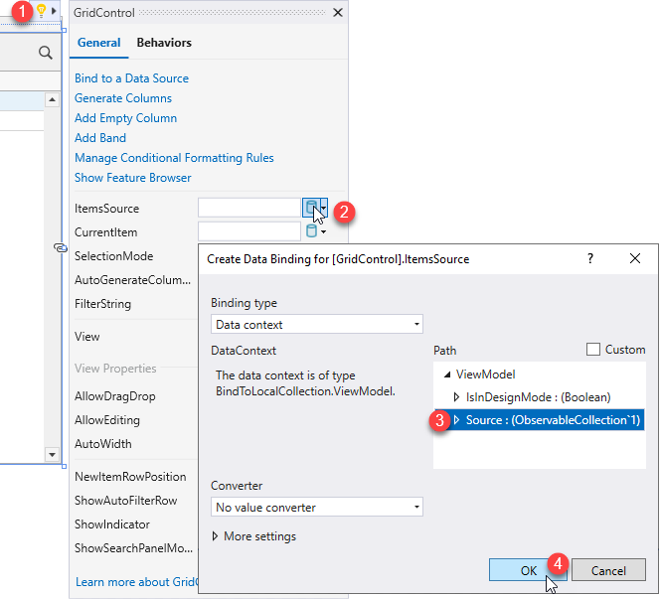This screenshot has width=659, height=599.
Task: Switch to the General tab
Action: coord(98,43)
